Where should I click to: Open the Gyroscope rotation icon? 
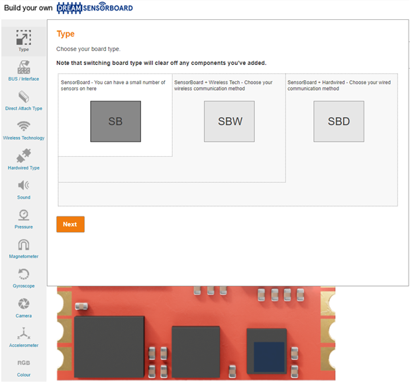coord(24,274)
